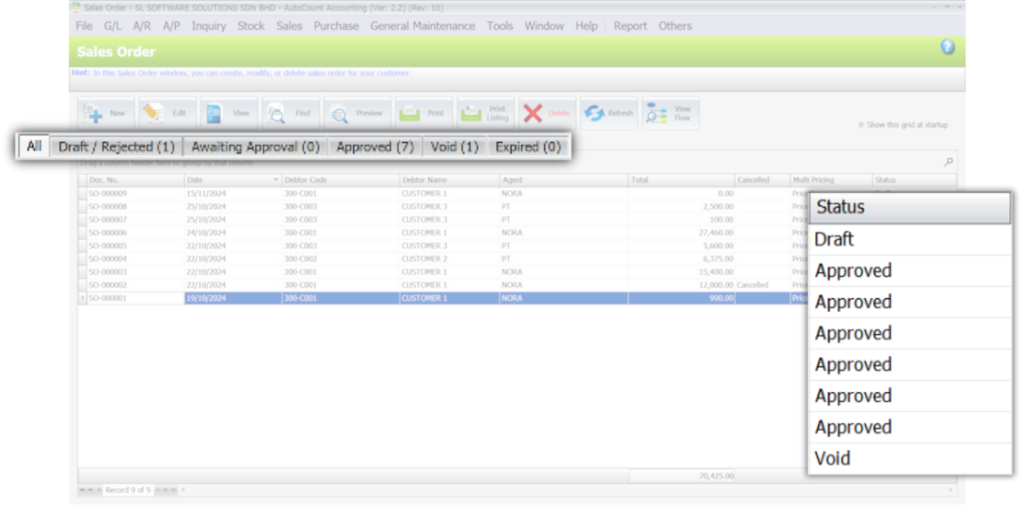Delete the selected sales order
This screenshot has height=505, width=1023.
[547, 113]
